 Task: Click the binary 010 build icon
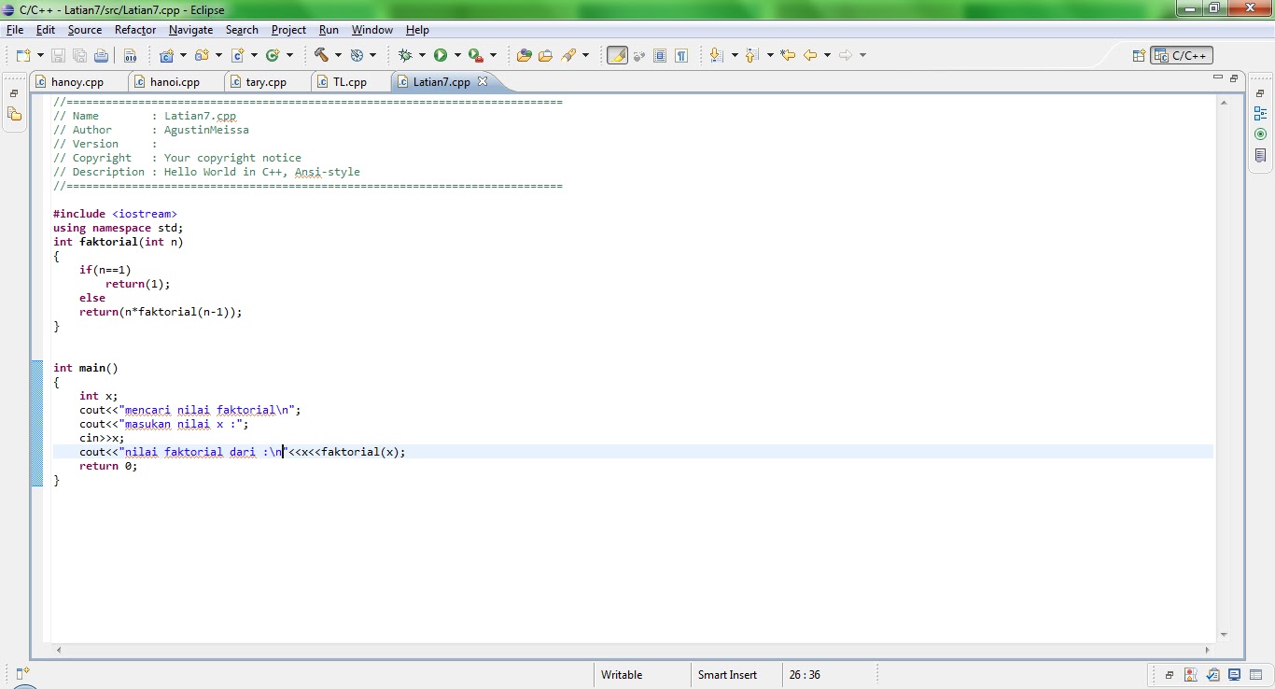[130, 56]
